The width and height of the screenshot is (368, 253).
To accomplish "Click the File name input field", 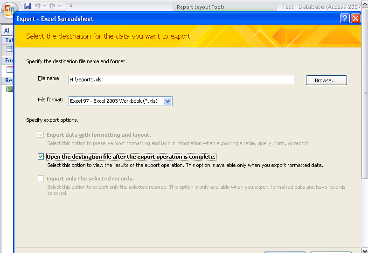I will [181, 80].
